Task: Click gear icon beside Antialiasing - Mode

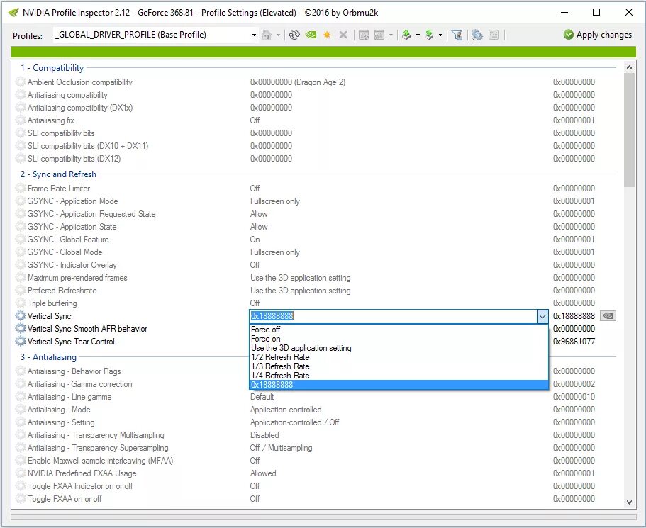Action: [x=21, y=410]
